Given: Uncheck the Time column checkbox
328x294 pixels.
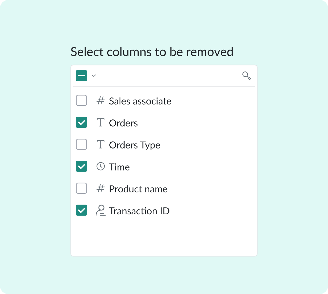Looking at the screenshot, I should pos(81,166).
